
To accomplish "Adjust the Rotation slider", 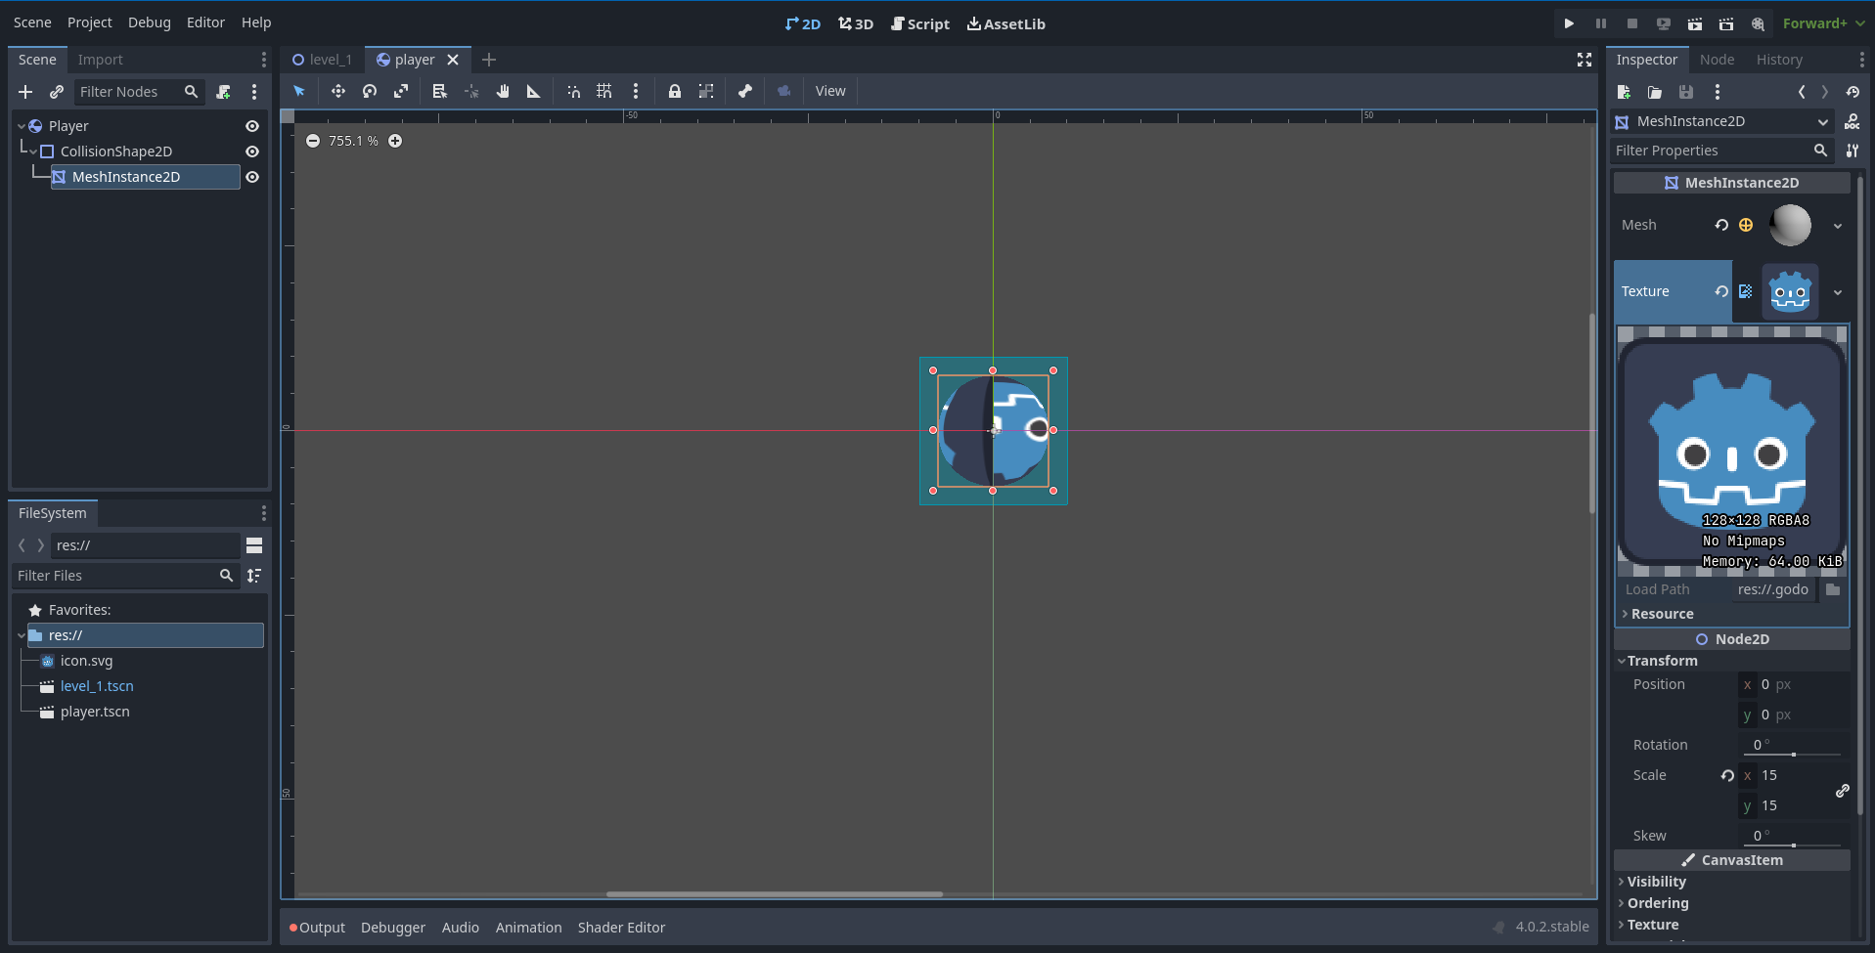I will (1792, 755).
